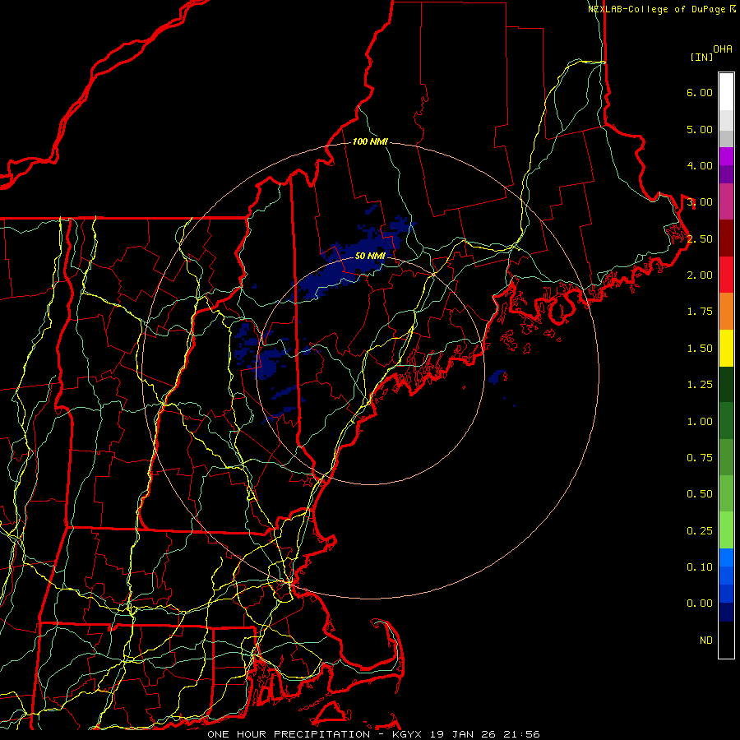Click the 5.00 legend value
The height and width of the screenshot is (740, 740).
(700, 129)
